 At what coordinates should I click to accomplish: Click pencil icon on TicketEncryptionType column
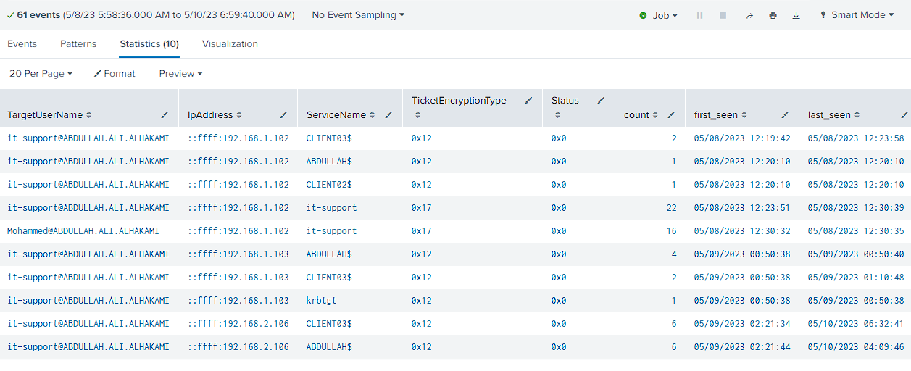click(x=528, y=101)
